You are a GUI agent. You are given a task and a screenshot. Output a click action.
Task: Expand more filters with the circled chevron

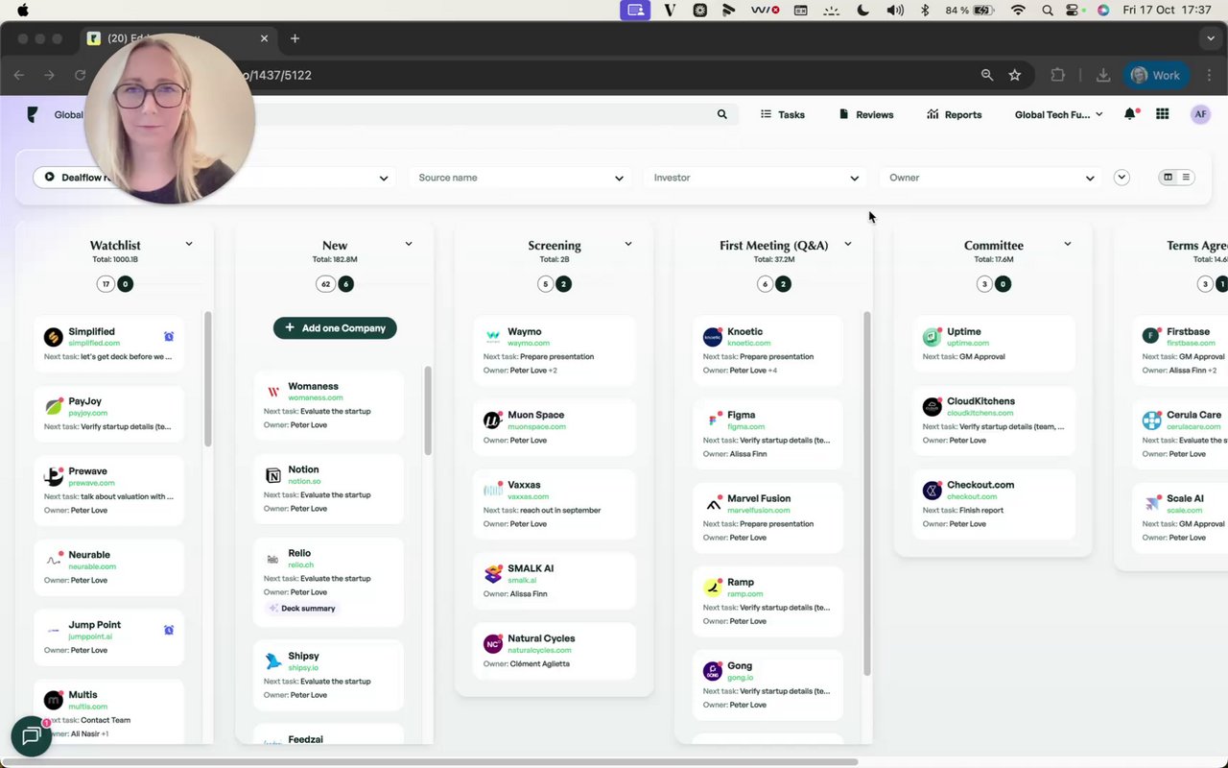(x=1122, y=178)
